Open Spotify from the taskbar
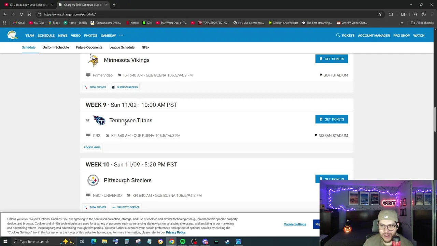 click(x=183, y=242)
